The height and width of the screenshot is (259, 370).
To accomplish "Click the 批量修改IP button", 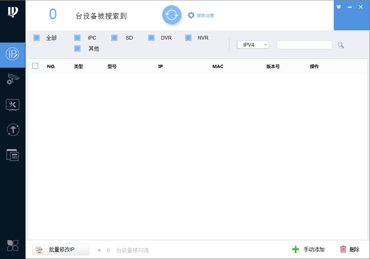I will tap(60, 250).
